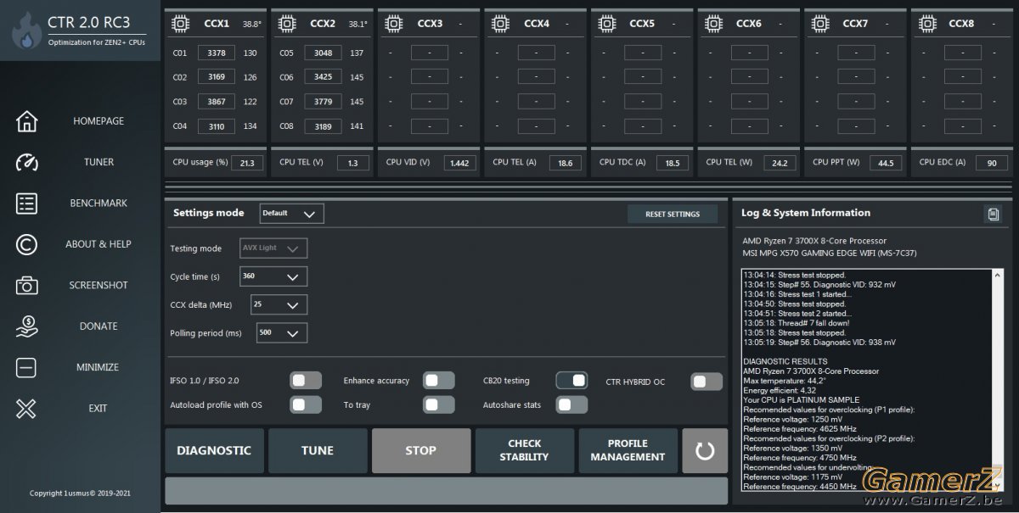Click the CPU VID value 1.442
This screenshot has height=513, width=1019.
click(x=459, y=163)
